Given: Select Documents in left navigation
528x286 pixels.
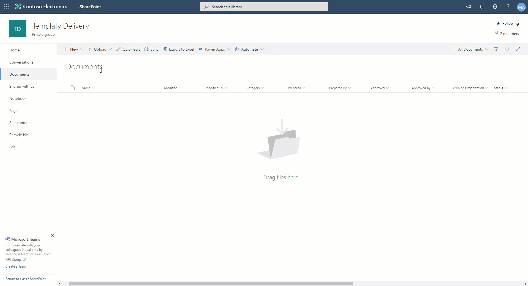Looking at the screenshot, I should click(29, 74).
